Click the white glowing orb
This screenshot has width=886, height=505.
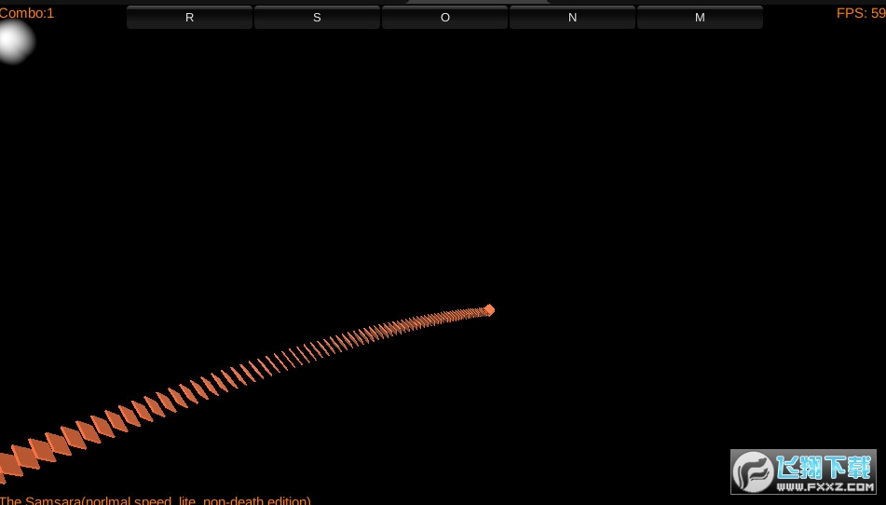tap(13, 41)
